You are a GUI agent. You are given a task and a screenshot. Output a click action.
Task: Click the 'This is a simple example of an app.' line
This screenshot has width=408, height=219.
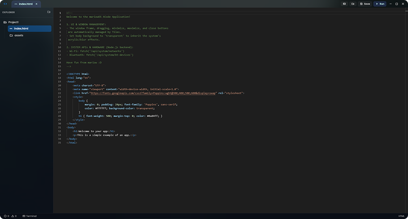pyautogui.click(x=104, y=135)
